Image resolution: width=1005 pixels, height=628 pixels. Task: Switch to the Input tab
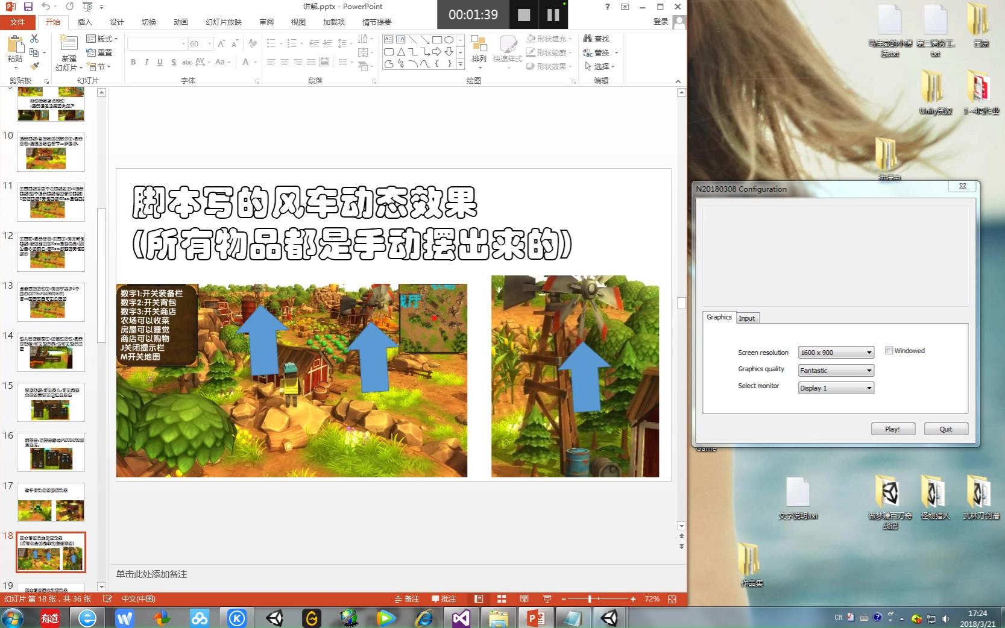748,318
